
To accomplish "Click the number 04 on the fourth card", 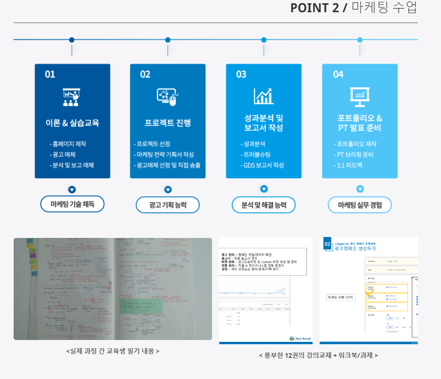I will (x=339, y=74).
